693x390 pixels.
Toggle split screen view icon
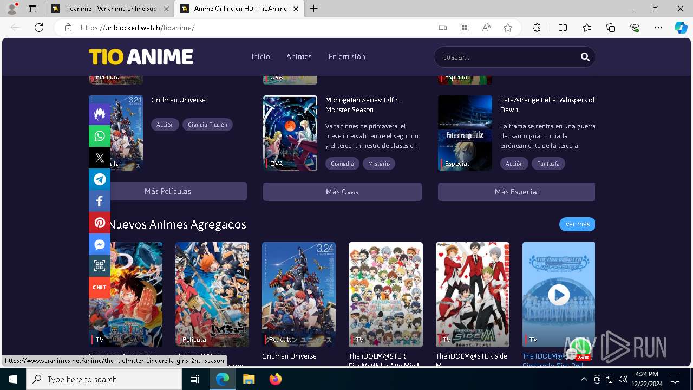click(x=563, y=28)
